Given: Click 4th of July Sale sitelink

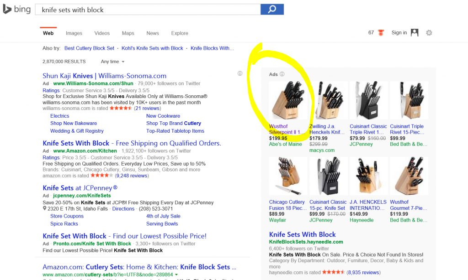Looking at the screenshot, I should (x=163, y=216).
